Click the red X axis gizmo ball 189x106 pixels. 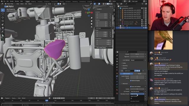coord(92,12)
